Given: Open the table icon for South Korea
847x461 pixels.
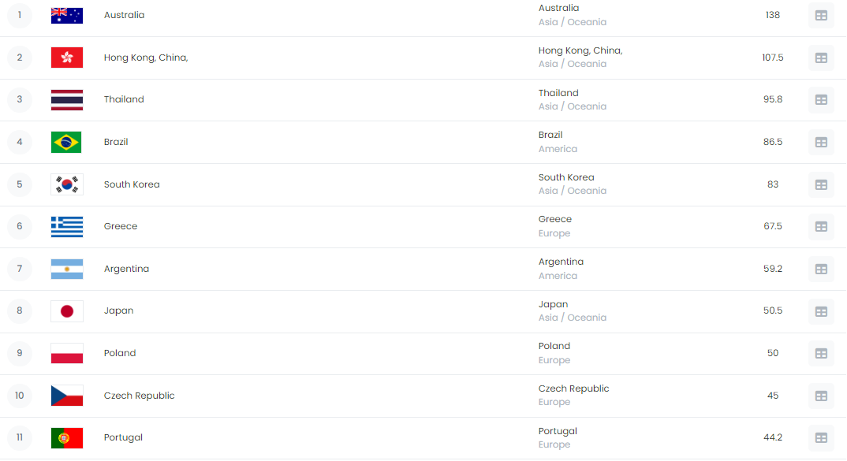Looking at the screenshot, I should 821,184.
